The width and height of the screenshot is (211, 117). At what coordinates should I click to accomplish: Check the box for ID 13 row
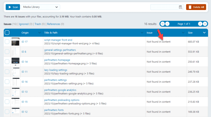tap(7, 92)
